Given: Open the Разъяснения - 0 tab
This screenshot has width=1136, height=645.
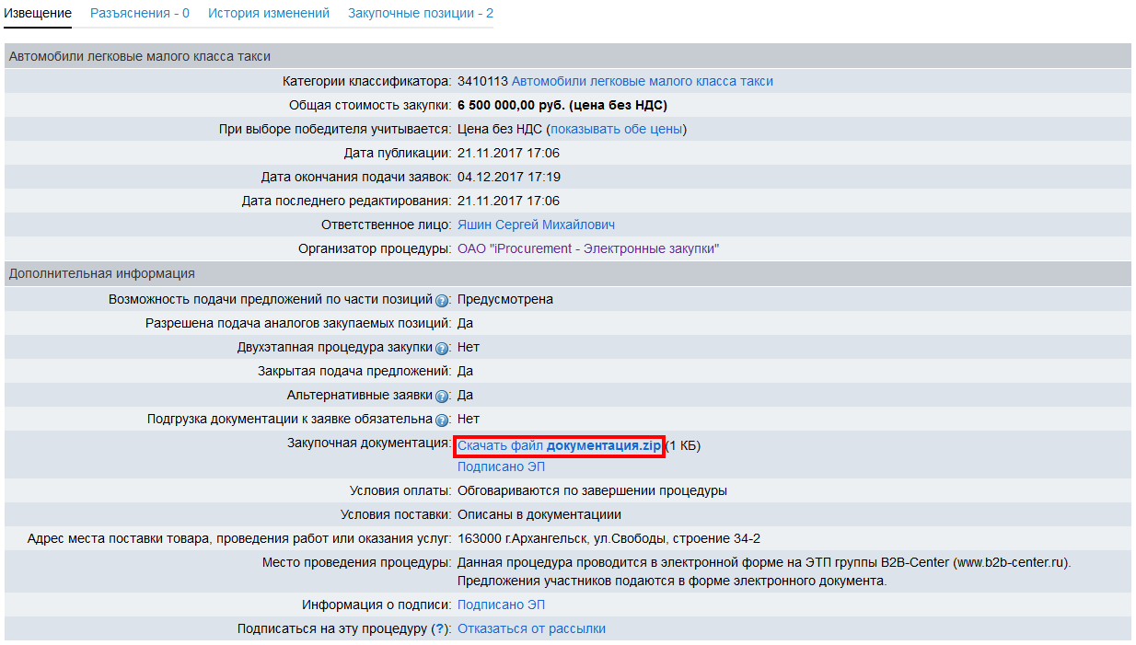Looking at the screenshot, I should pos(140,14).
